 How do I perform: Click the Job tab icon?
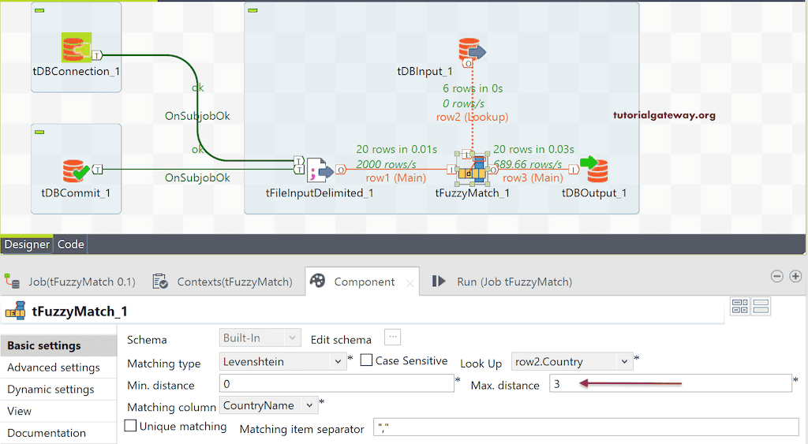tap(13, 282)
